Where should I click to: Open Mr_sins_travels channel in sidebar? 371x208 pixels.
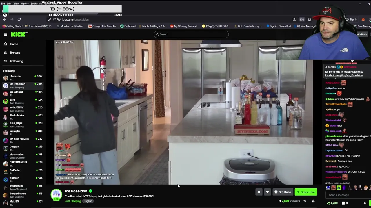(x=23, y=140)
